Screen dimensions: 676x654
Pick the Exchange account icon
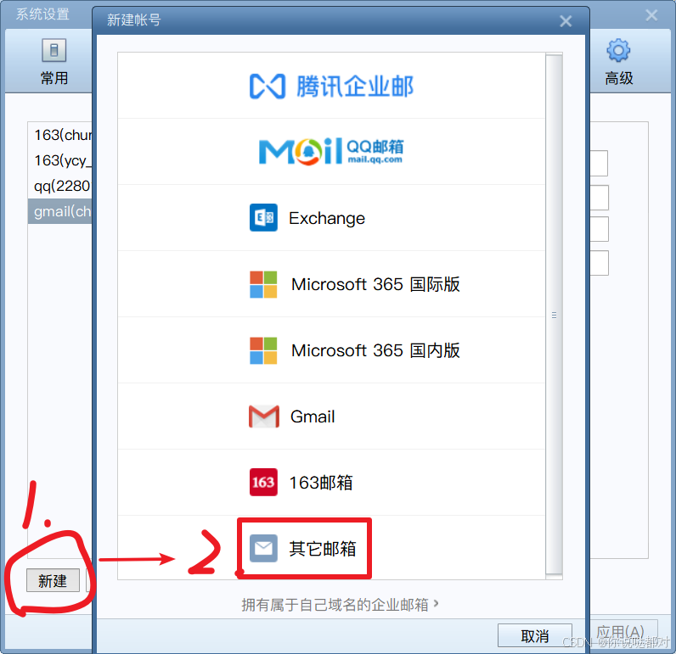coord(263,217)
